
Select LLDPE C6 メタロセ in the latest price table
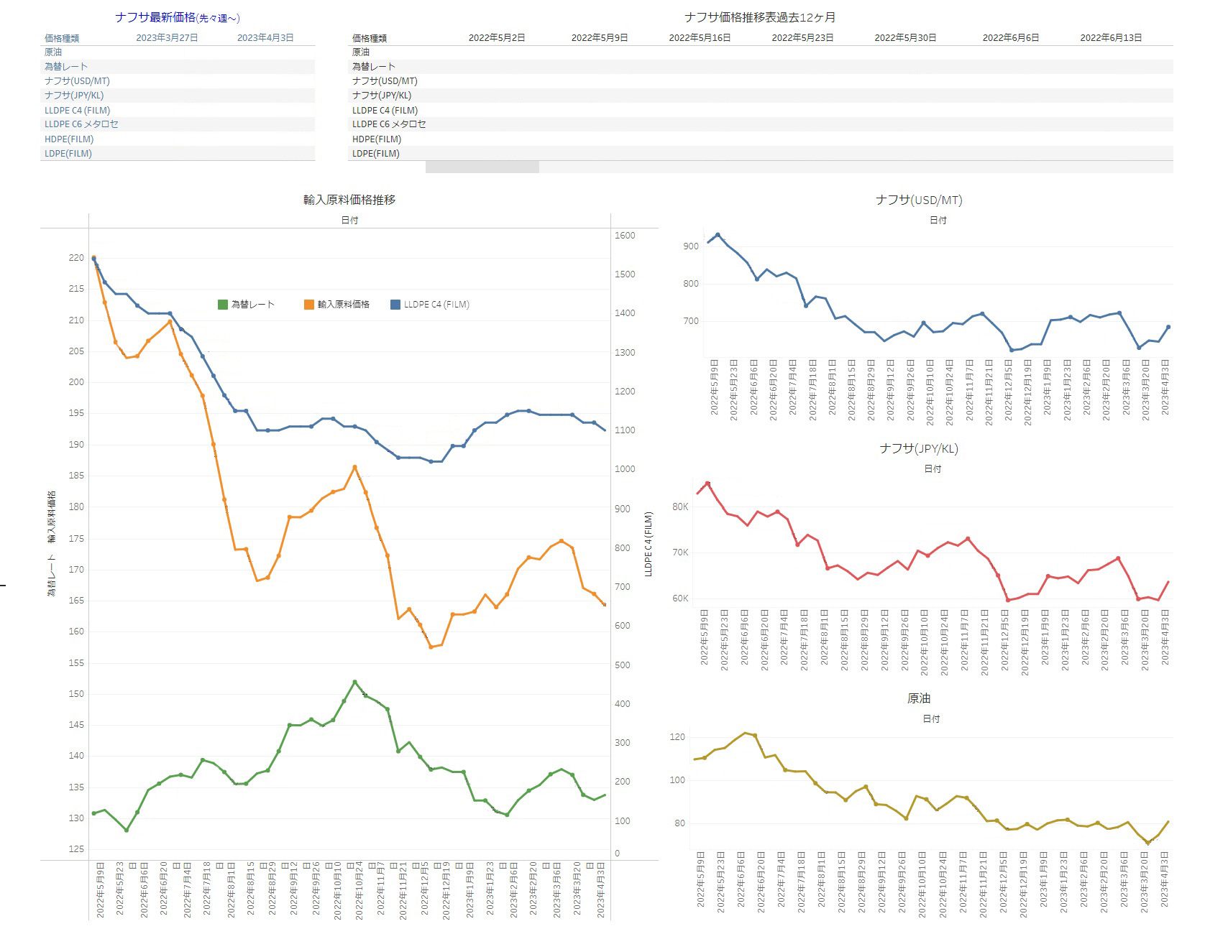click(81, 124)
